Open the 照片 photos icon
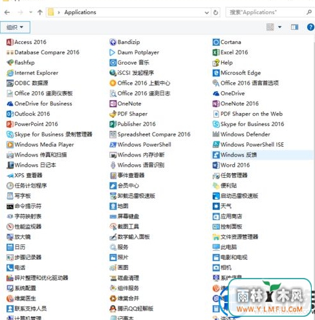Image resolution: width=315 pixels, height=320 pixels. [x=113, y=257]
